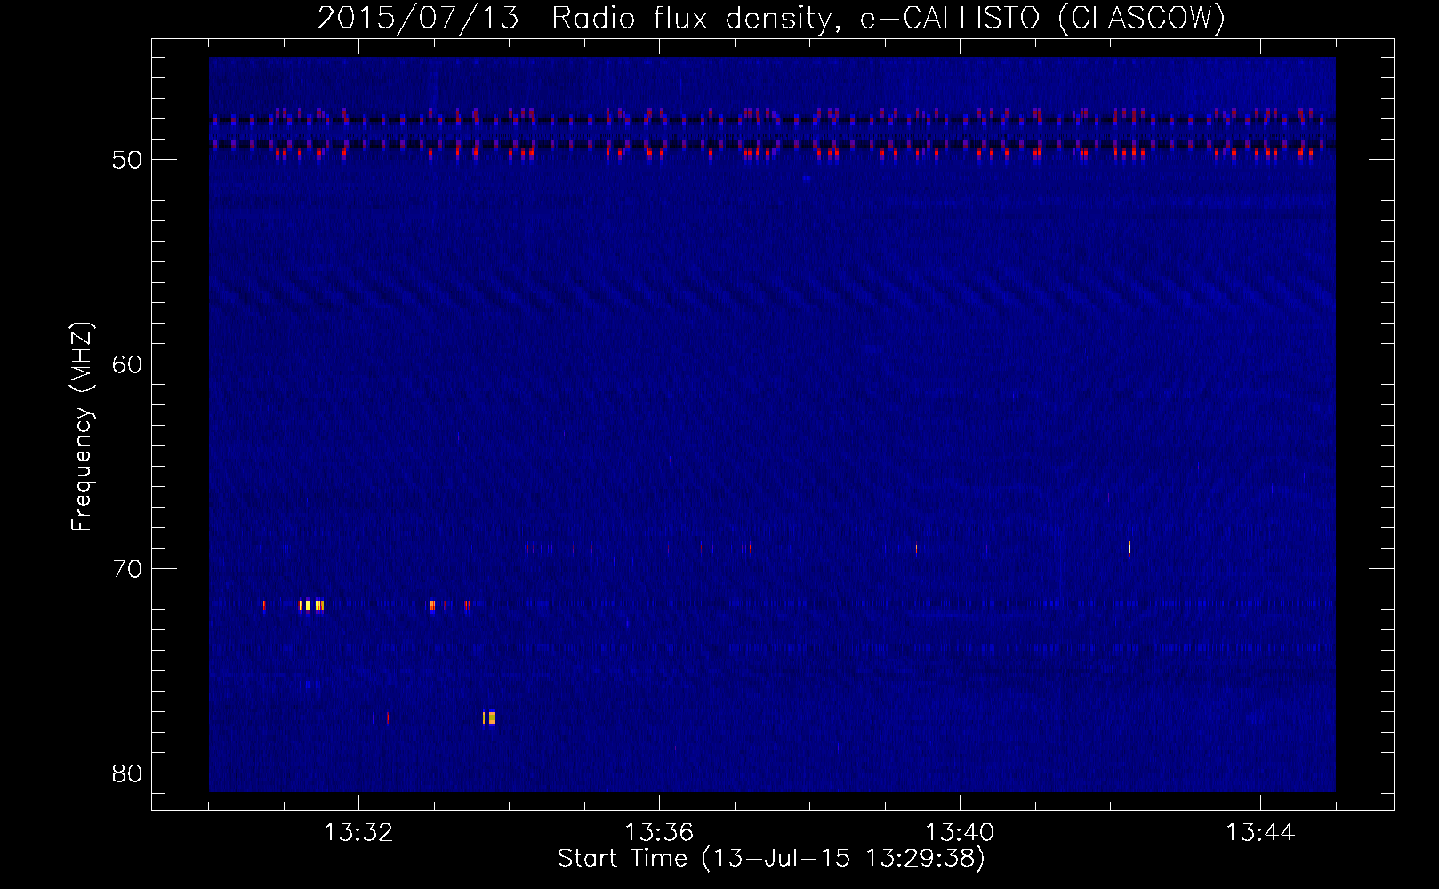Click the 13:32 time tick label

click(x=358, y=833)
